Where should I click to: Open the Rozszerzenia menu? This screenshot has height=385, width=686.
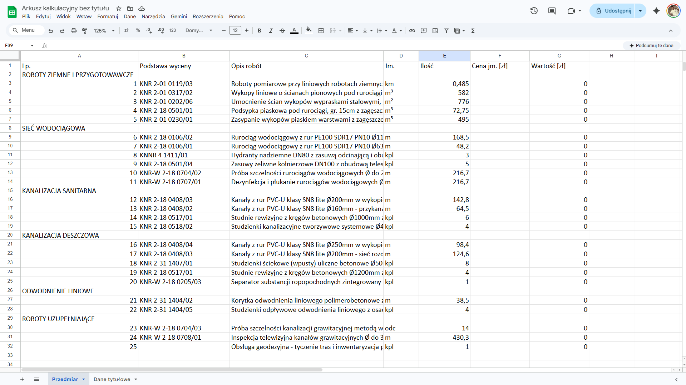coord(208,16)
